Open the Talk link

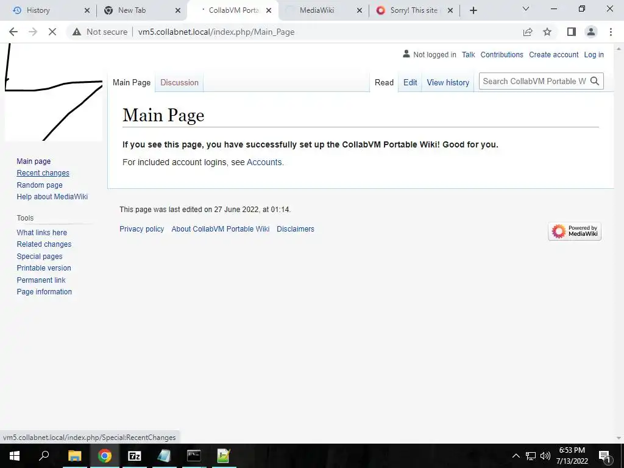click(x=469, y=54)
